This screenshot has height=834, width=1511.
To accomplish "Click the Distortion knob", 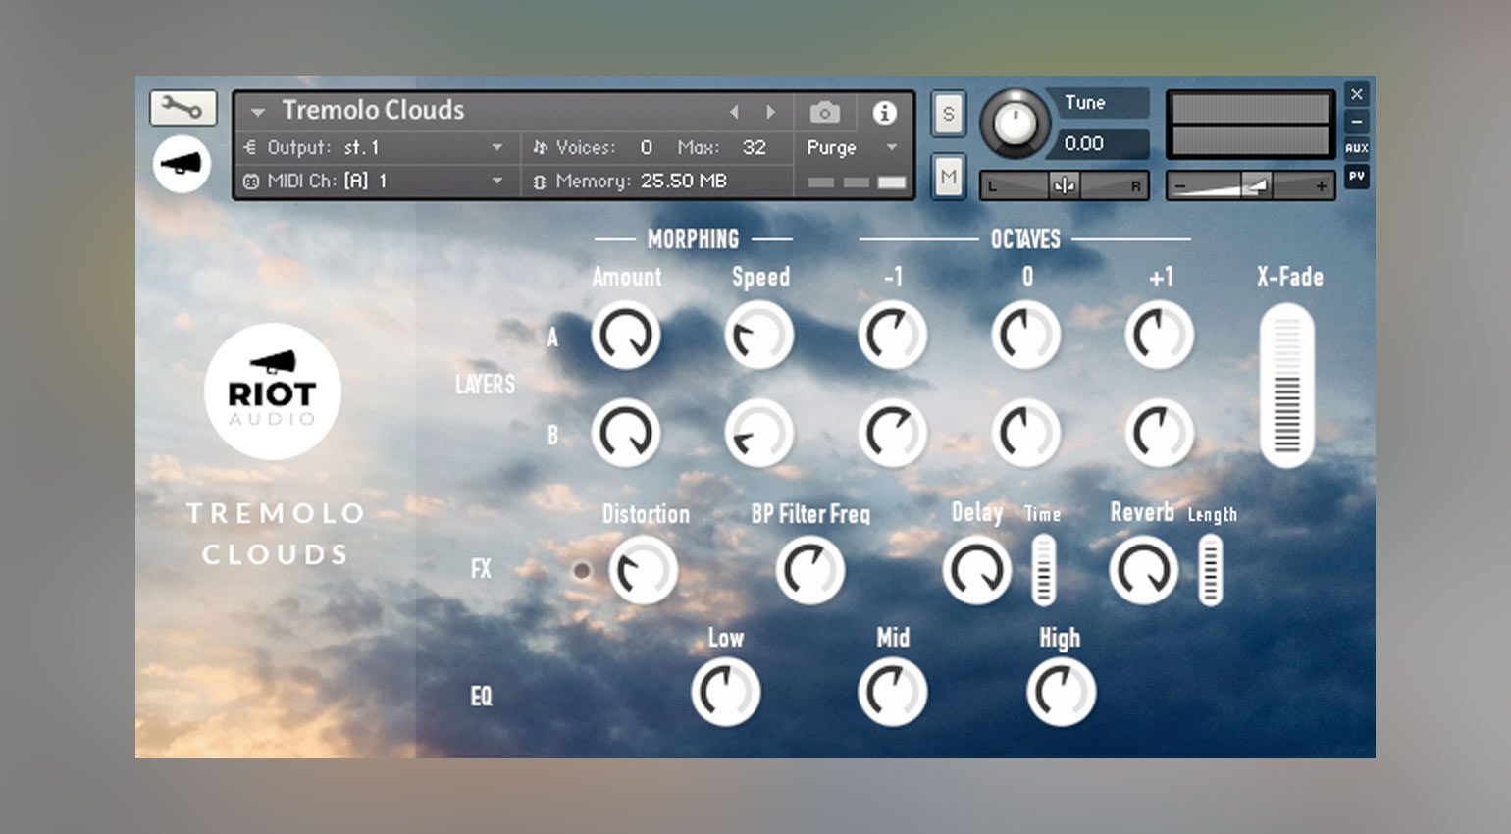I will [x=644, y=570].
